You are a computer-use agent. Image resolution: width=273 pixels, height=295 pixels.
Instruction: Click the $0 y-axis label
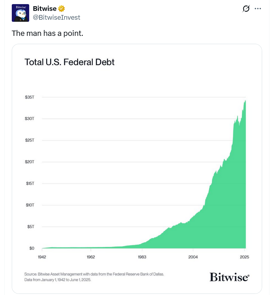point(32,248)
